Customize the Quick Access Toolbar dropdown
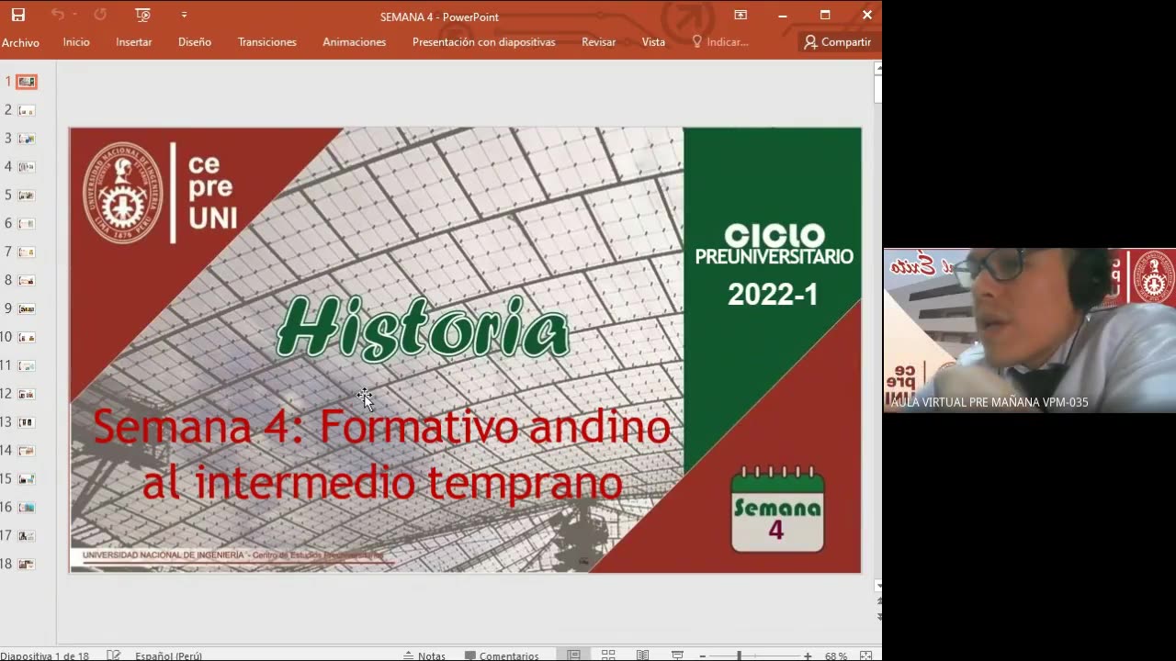Viewport: 1176px width, 661px height. point(184,15)
